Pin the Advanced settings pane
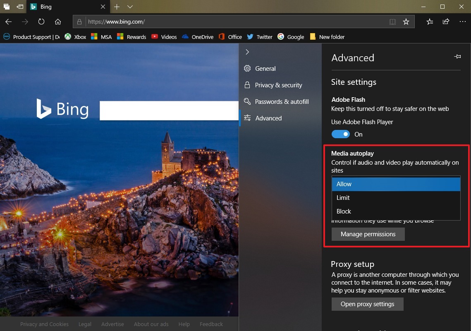Screen dimensions: 471x331 click(457, 57)
